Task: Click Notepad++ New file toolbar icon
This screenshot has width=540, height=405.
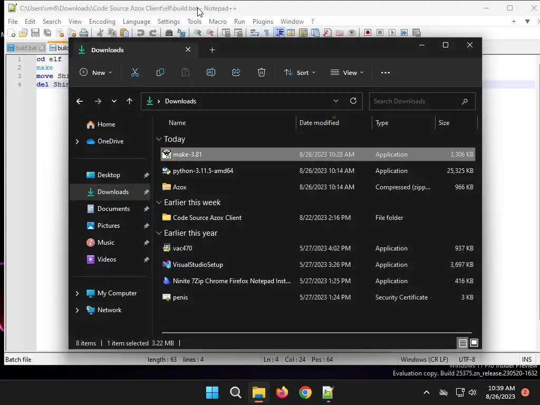Action: click(12, 33)
